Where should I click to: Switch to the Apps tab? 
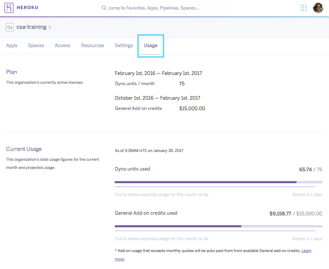[12, 45]
